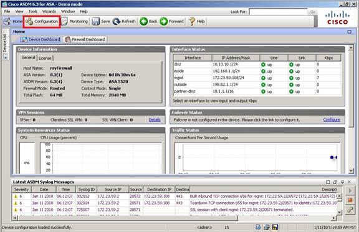Click status bar network computers icon
The image size is (359, 232).
[x=267, y=227]
